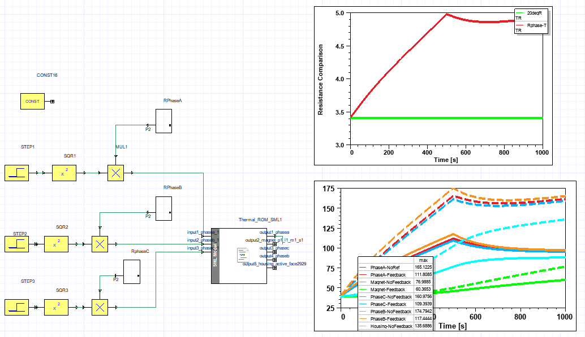Viewport: 585px width, 337px height.
Task: Select the CONST block under CONST16
Action: click(x=33, y=102)
